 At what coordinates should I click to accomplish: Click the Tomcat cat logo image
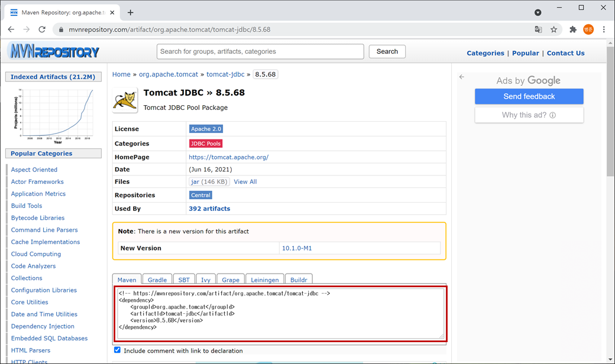tap(125, 100)
